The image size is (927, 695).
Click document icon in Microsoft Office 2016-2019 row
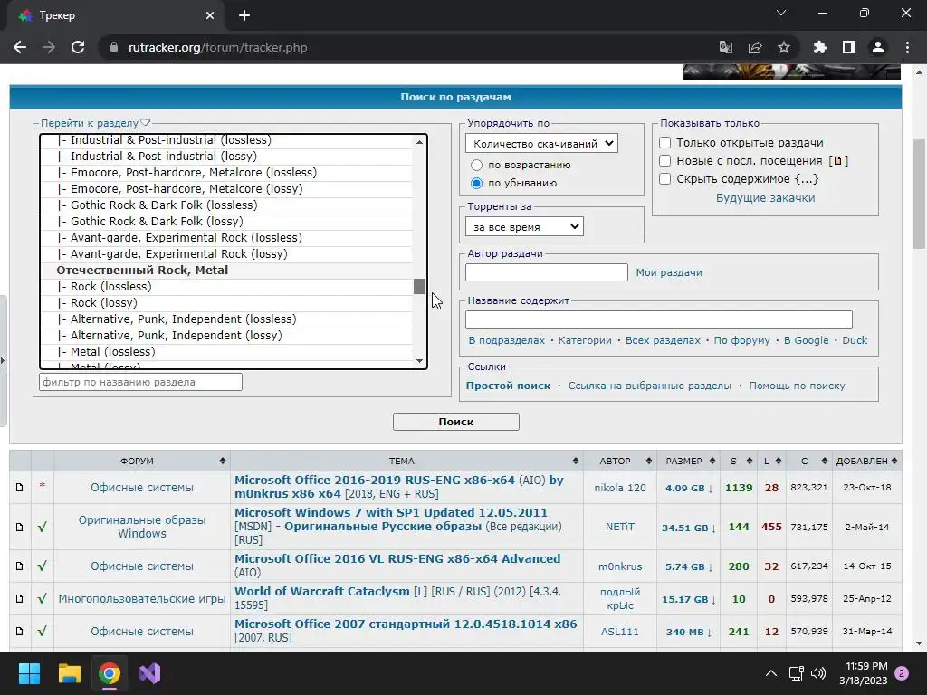coord(20,488)
